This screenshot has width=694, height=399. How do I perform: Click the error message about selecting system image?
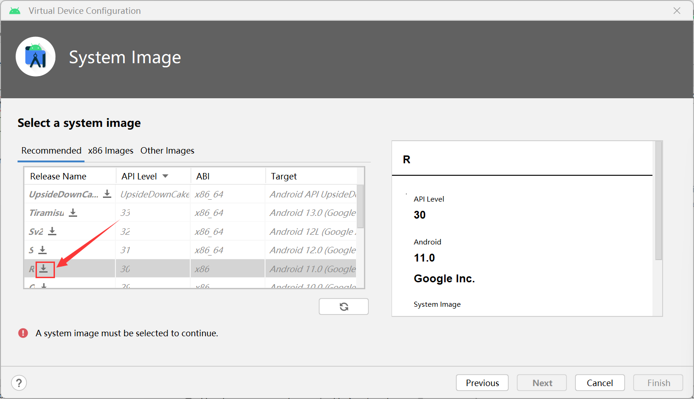(x=127, y=333)
